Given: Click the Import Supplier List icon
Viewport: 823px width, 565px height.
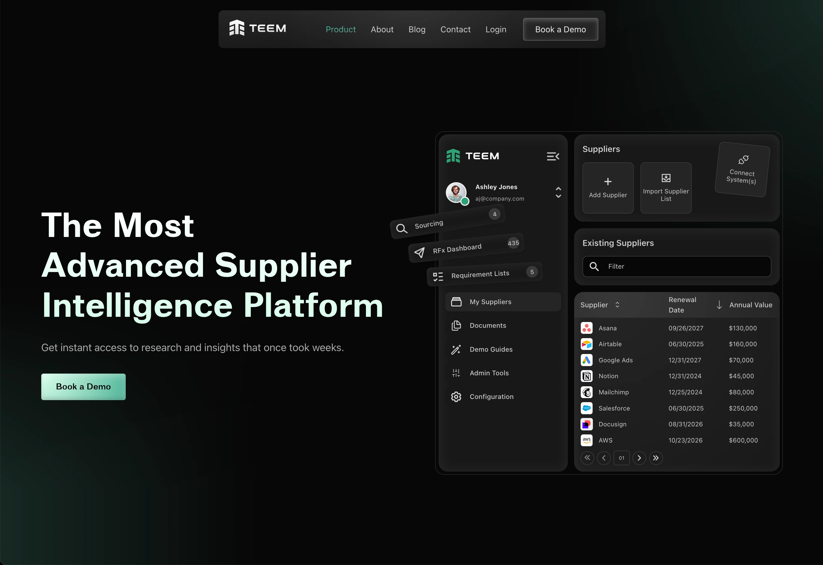Looking at the screenshot, I should 666,178.
